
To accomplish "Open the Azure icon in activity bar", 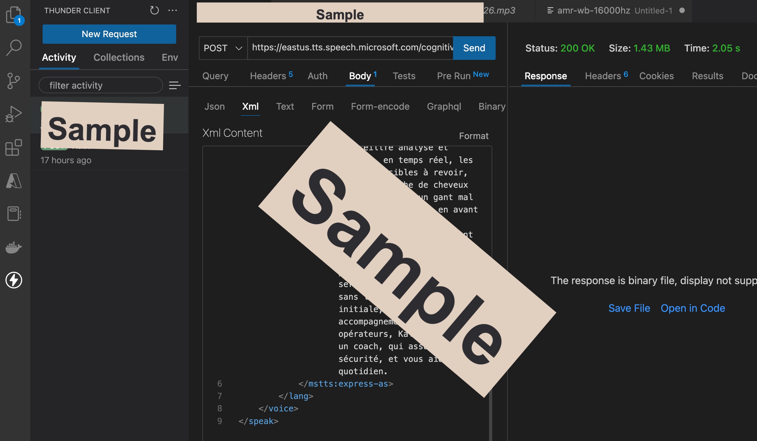I will pyautogui.click(x=14, y=180).
